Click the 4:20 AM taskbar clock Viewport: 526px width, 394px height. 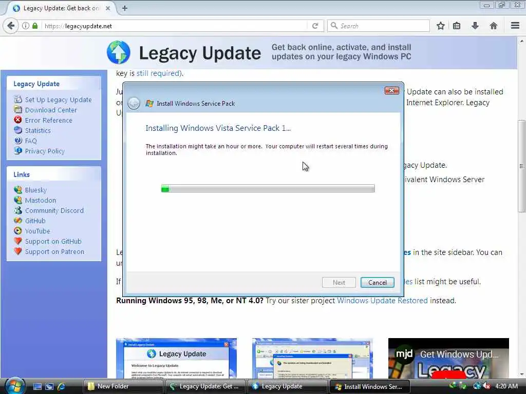click(506, 386)
